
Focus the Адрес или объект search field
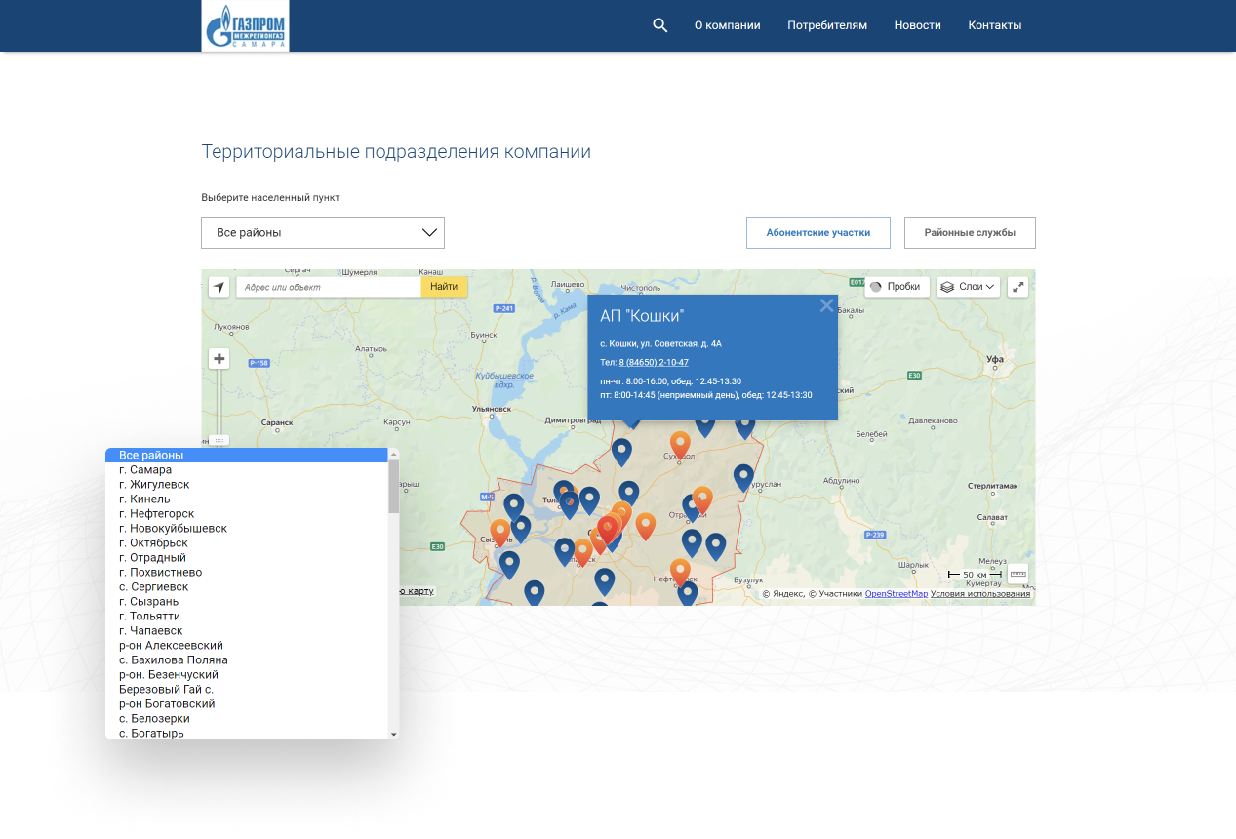tap(329, 287)
